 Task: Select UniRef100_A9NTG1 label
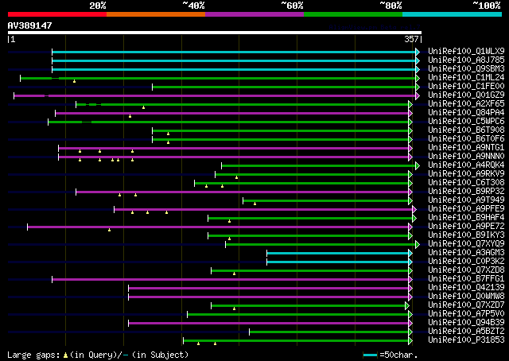pos(466,148)
